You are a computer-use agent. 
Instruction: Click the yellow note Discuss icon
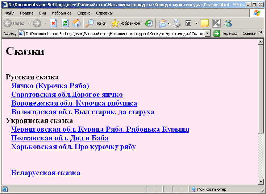(x=205, y=23)
